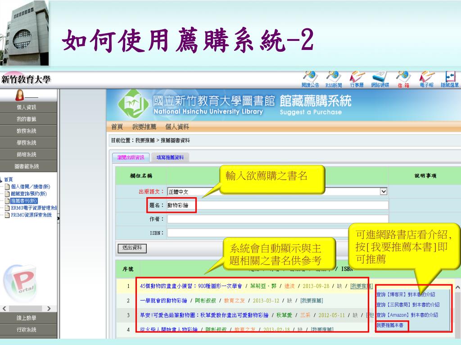The height and width of the screenshot is (345, 461).
Task: Open the 閱讀公告 announcements icon
Action: coord(310,79)
